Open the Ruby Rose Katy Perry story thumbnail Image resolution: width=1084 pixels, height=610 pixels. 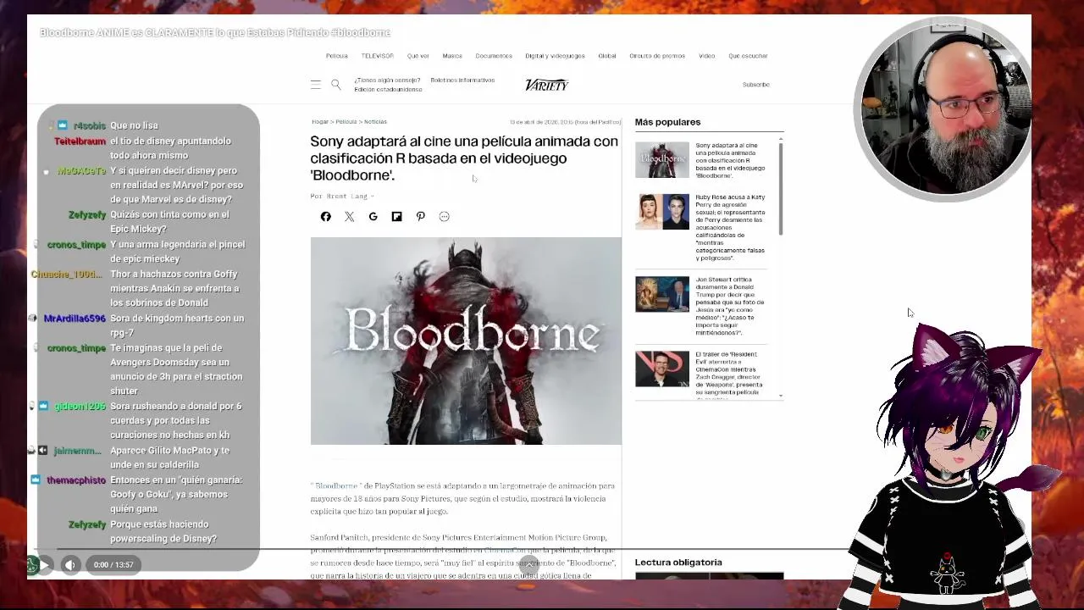pos(662,212)
